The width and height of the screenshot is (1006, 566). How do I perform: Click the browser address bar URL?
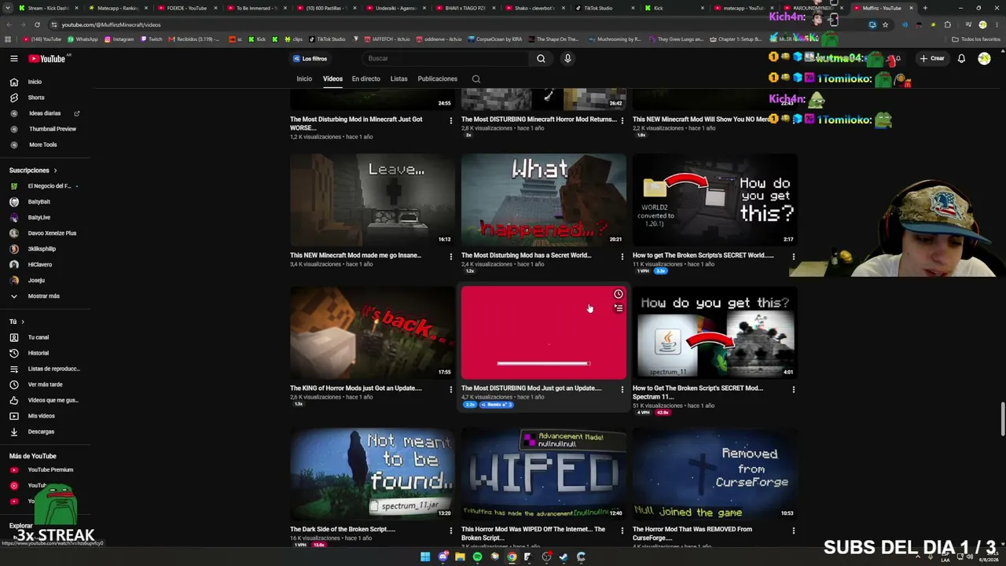[x=111, y=24]
